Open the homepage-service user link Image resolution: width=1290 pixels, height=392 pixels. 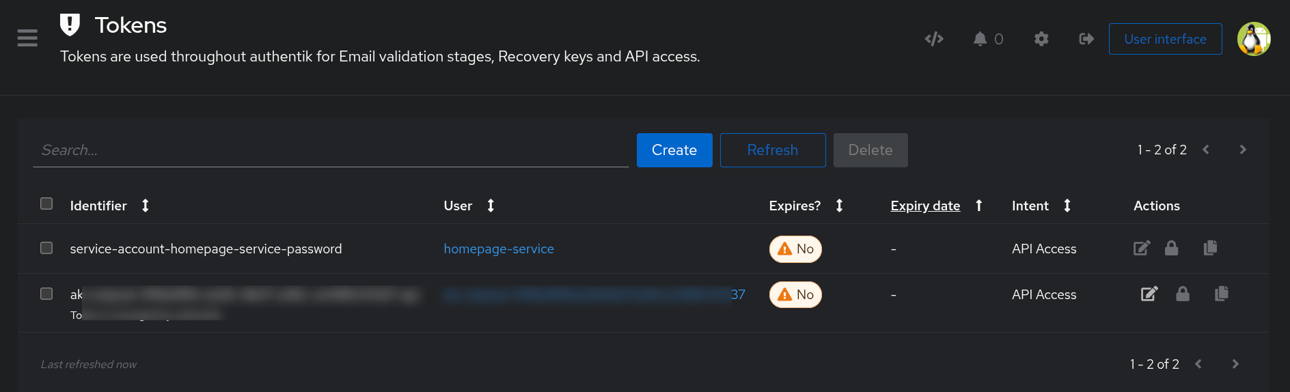(498, 249)
